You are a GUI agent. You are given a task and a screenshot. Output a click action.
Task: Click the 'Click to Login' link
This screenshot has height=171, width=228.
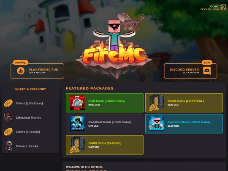(209, 9)
